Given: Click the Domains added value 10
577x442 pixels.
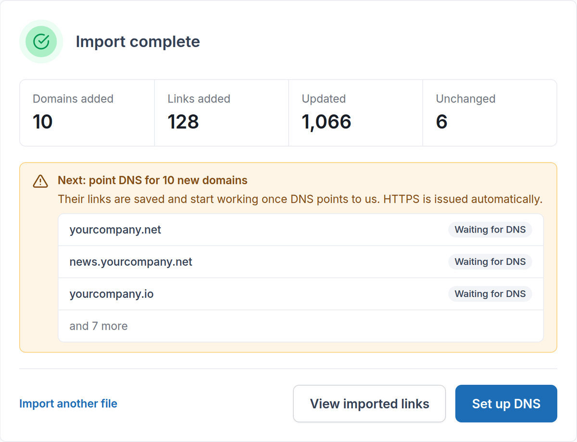Looking at the screenshot, I should (42, 122).
